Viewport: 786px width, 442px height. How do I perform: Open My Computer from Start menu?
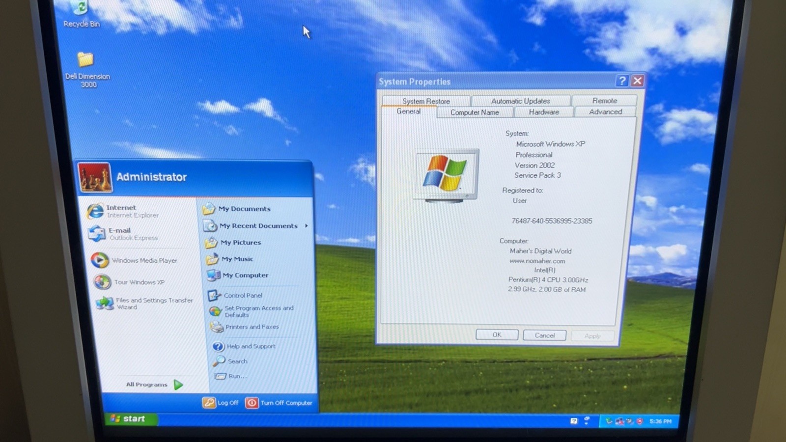coord(238,275)
